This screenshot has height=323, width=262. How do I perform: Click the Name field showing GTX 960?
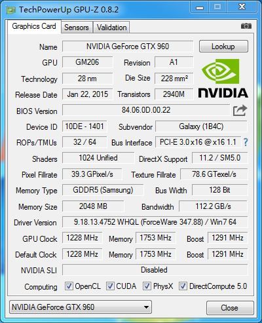[x=128, y=47]
